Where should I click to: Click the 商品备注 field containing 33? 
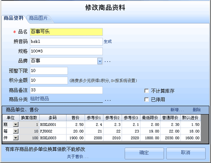coord(66,90)
